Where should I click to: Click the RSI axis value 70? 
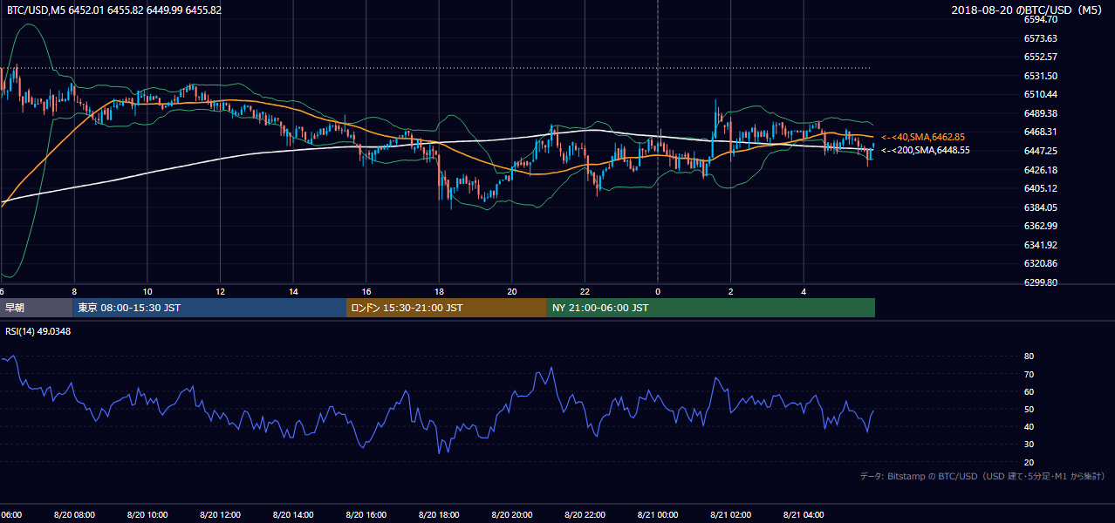coord(1029,374)
